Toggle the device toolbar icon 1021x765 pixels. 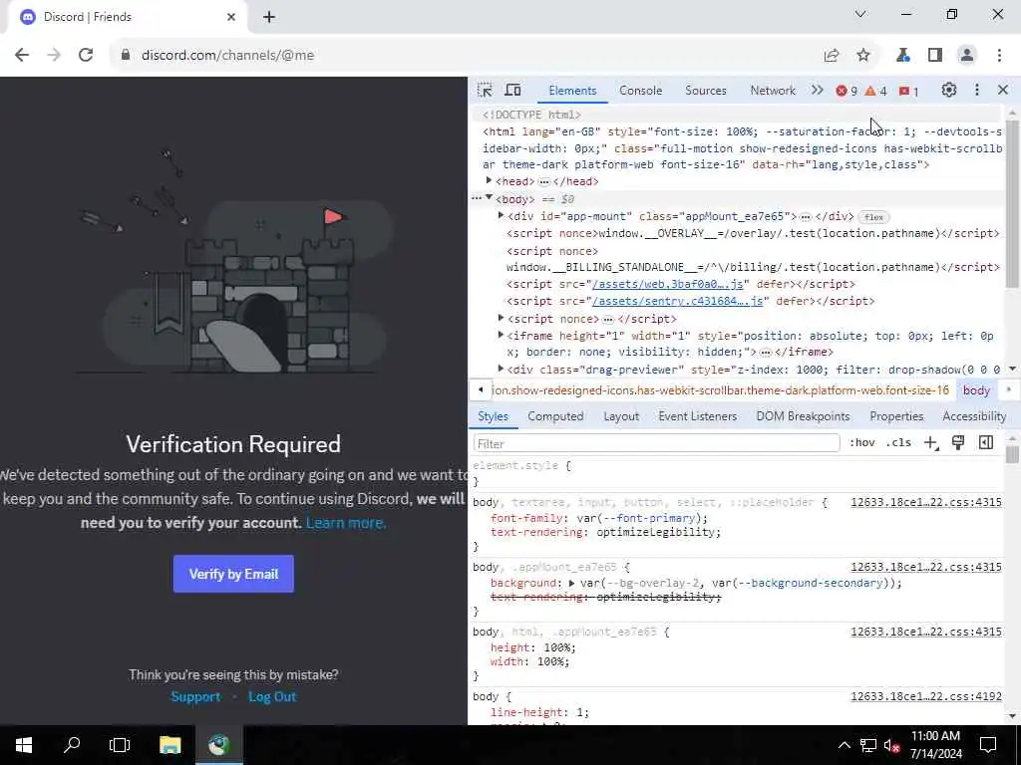point(513,90)
